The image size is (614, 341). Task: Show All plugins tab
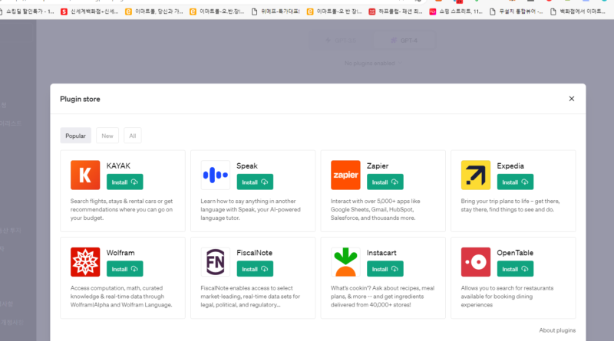(133, 136)
